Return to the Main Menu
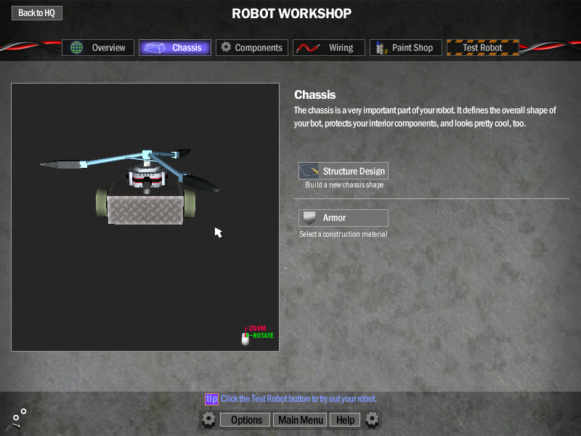The height and width of the screenshot is (436, 581). (x=300, y=420)
